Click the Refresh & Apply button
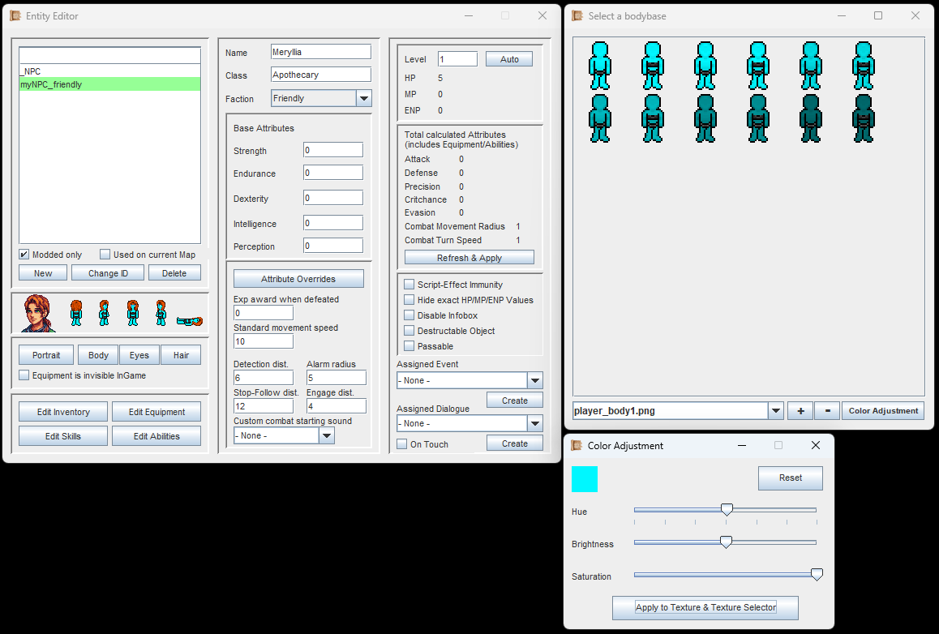Screen dimensions: 939x634 (469, 258)
